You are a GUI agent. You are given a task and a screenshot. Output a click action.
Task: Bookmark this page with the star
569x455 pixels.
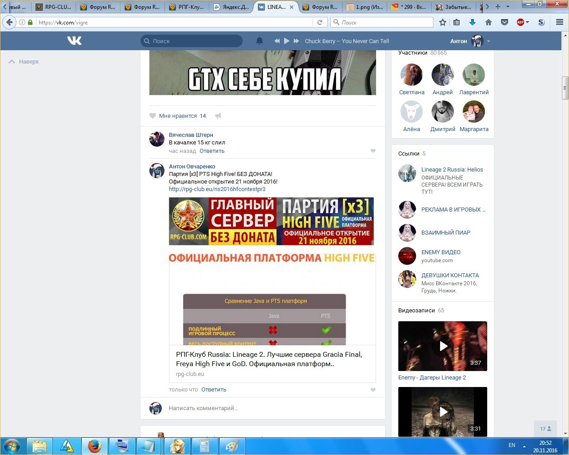(x=443, y=22)
